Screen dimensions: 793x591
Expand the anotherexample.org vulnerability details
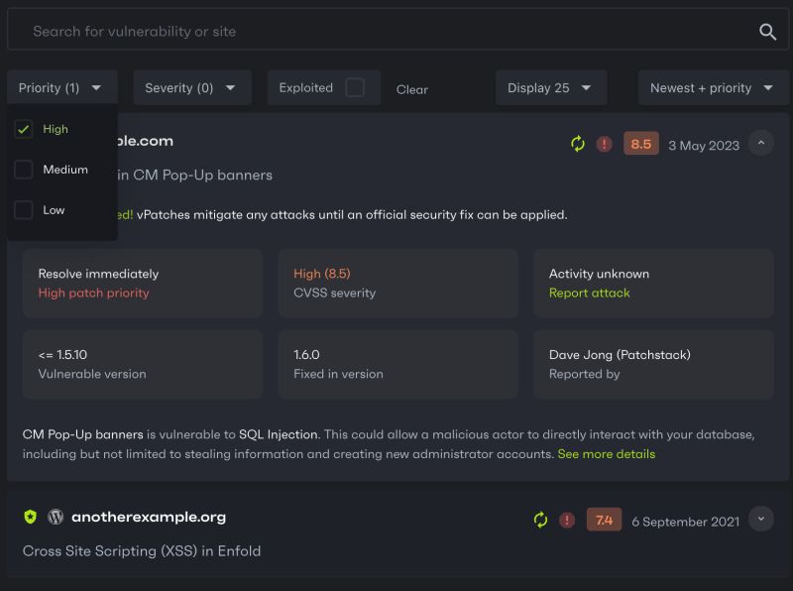point(761,519)
